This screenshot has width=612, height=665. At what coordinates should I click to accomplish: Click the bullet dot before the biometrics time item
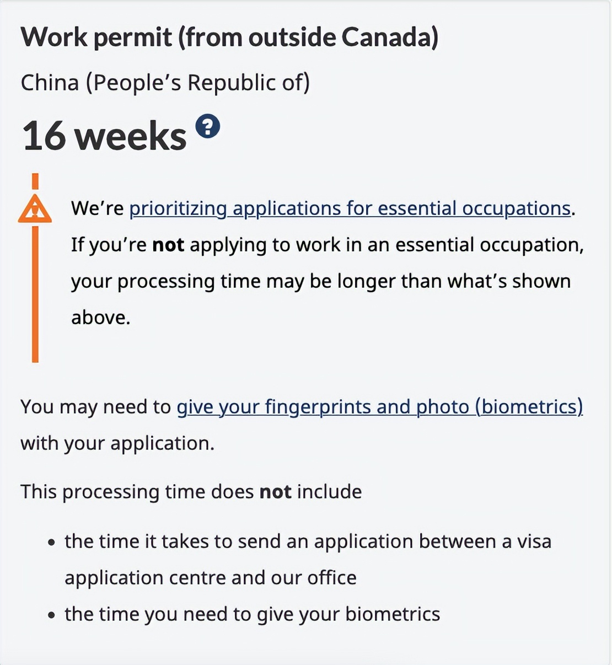tap(51, 615)
